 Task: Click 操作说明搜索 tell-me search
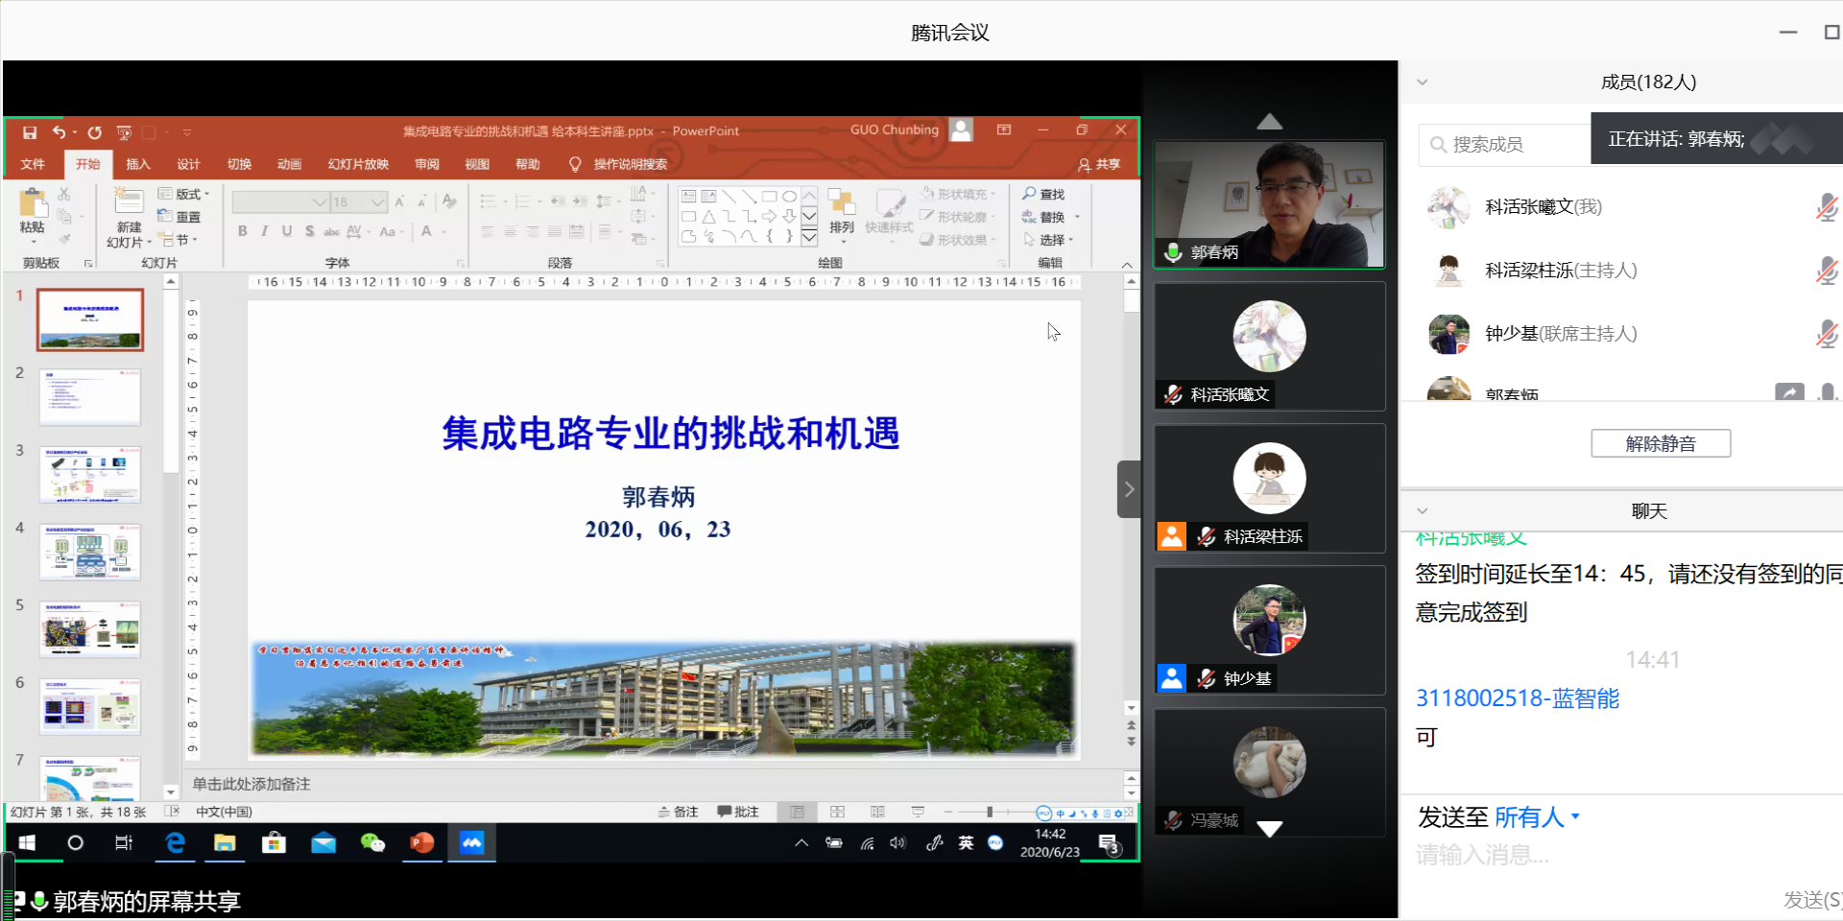(618, 164)
